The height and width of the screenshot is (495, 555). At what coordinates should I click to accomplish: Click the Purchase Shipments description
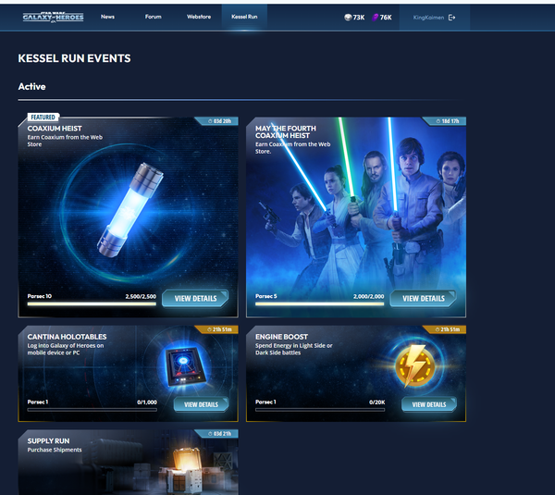[x=55, y=450]
